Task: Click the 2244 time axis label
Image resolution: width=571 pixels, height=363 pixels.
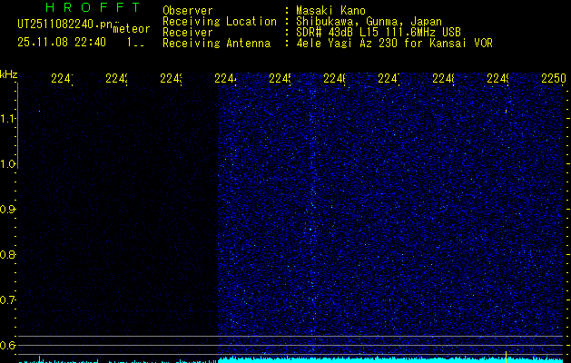Action: click(x=225, y=78)
